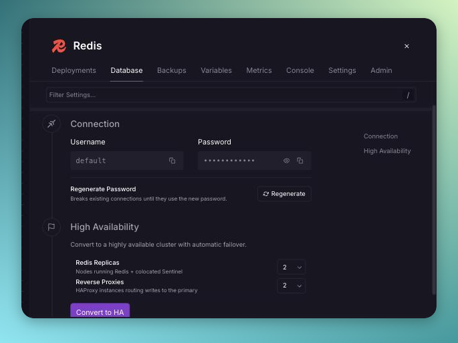
Task: Click the Redis logo icon
Action: click(59, 46)
